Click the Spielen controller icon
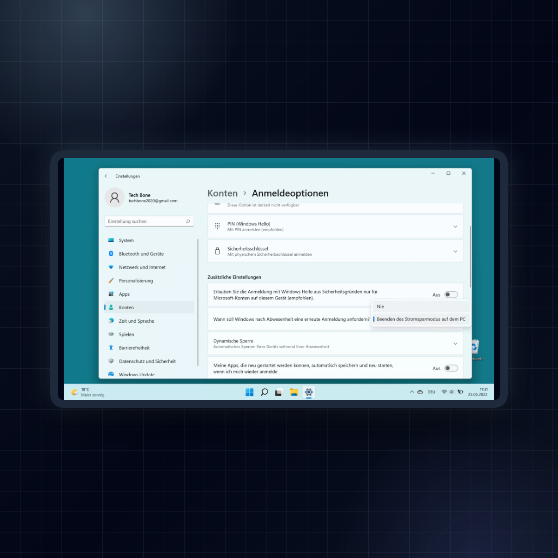 click(x=111, y=334)
